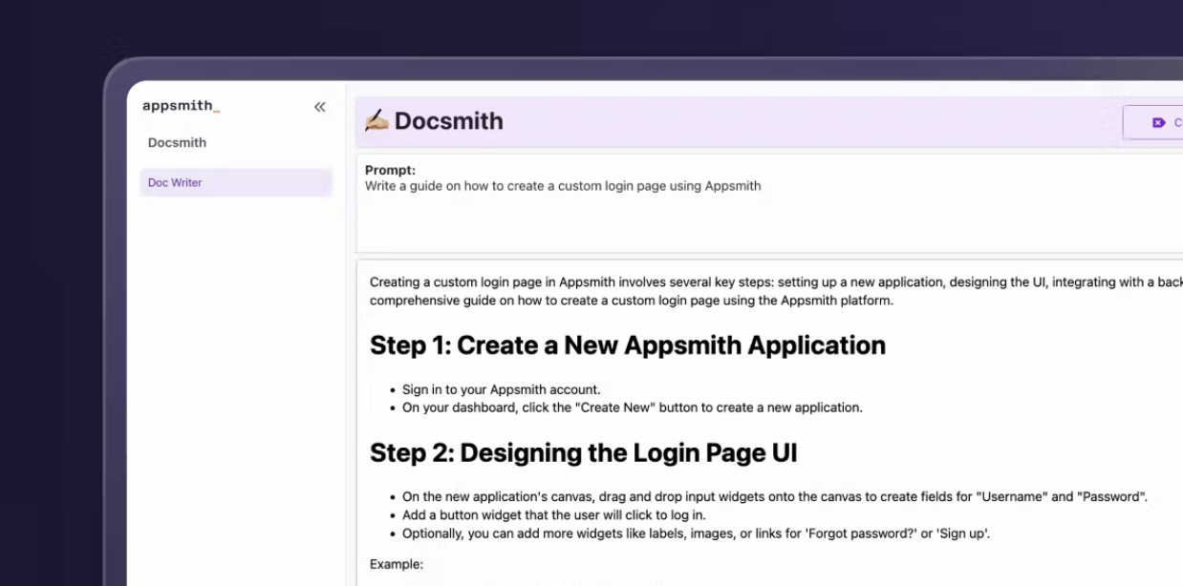Click the bullet about drag and drop input widgets
This screenshot has width=1183, height=586.
[x=774, y=496]
